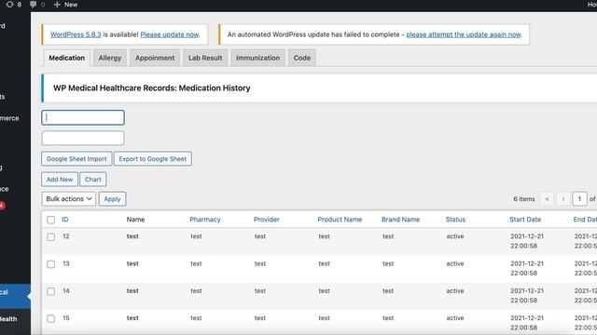The image size is (597, 335).
Task: Click the red notification badge in sidebar
Action: [x=2, y=206]
